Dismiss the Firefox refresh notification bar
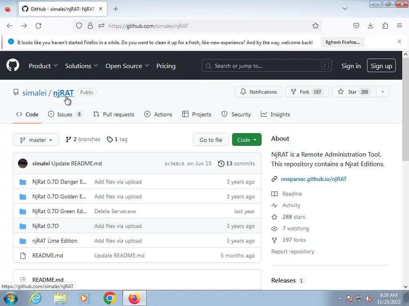The width and height of the screenshot is (409, 306). point(399,41)
